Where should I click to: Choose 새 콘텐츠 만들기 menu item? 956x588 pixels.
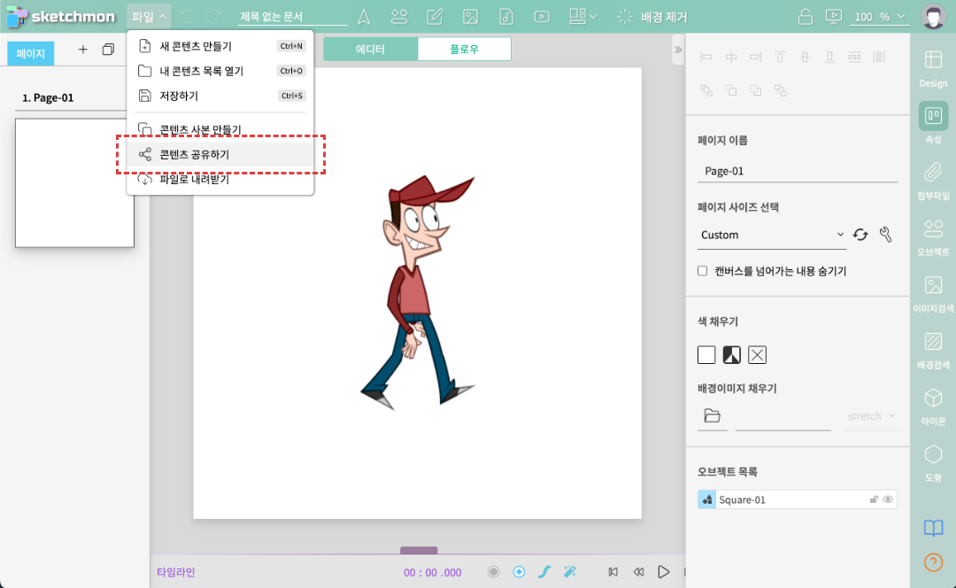(x=220, y=46)
